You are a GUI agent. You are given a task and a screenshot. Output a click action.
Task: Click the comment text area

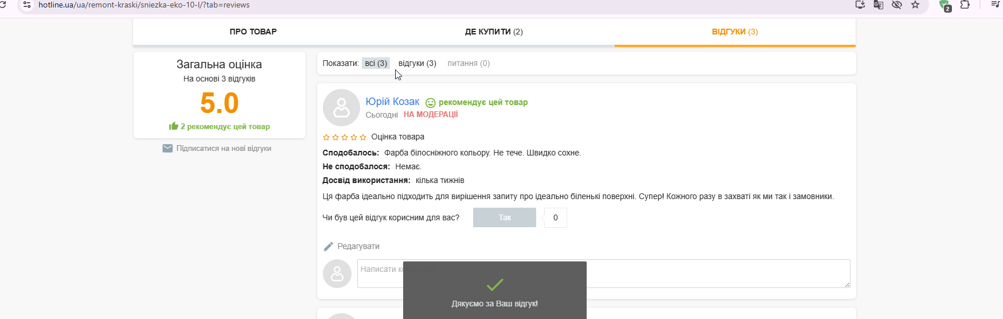(x=603, y=274)
